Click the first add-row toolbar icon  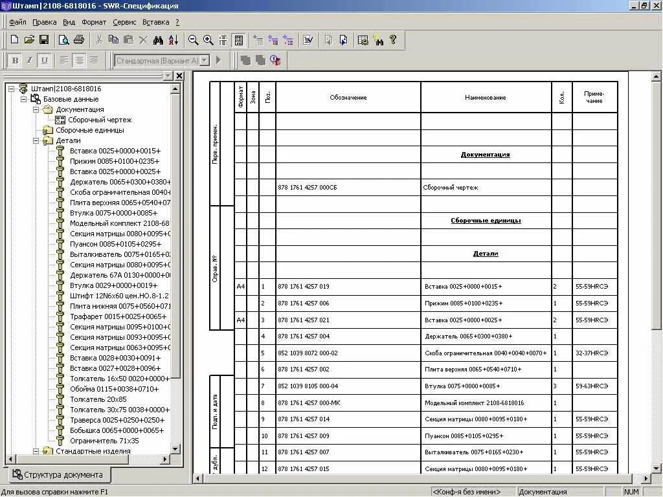[x=258, y=40]
